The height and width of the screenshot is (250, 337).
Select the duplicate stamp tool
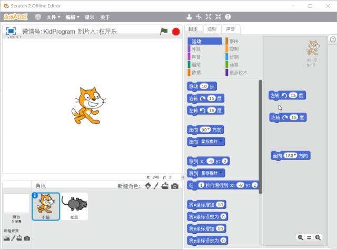189,17
